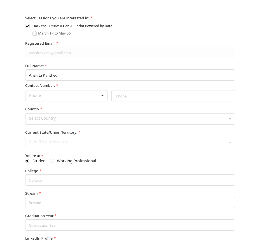Click the Graduation Year input field
257x241 pixels.
point(130,225)
